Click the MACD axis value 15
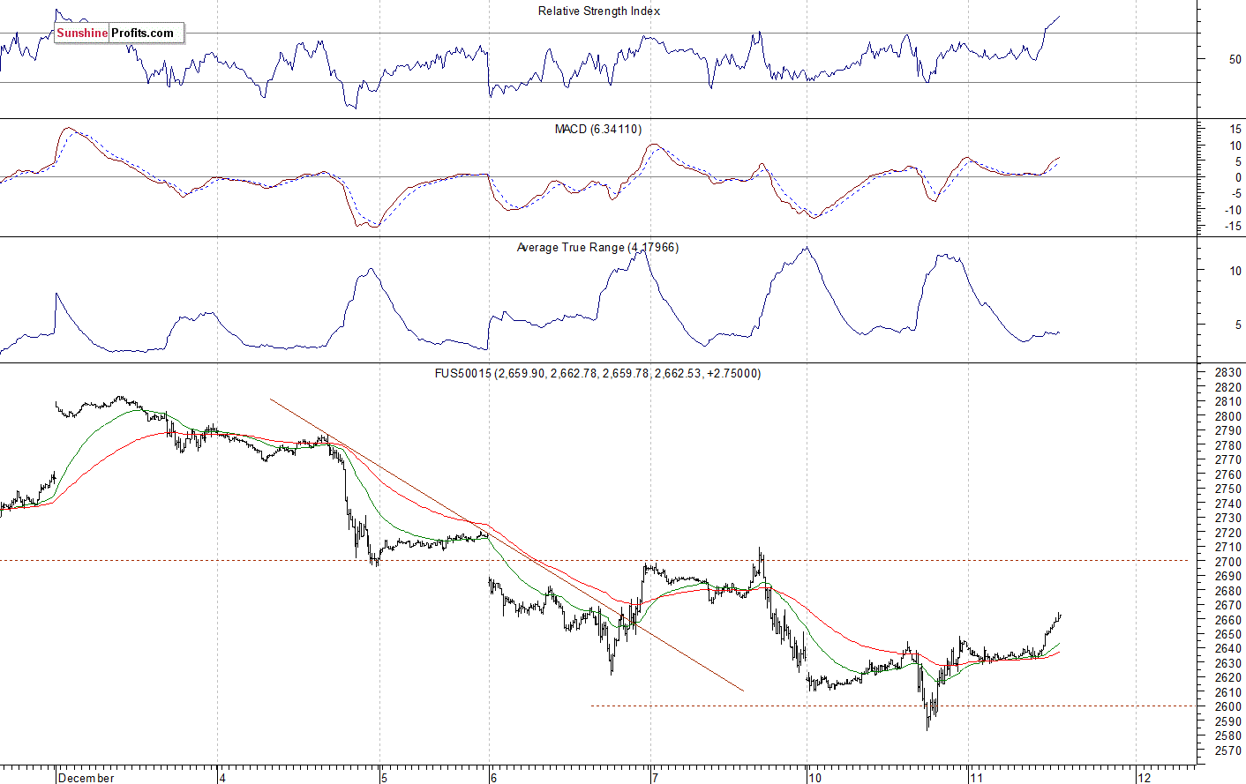 [1235, 130]
